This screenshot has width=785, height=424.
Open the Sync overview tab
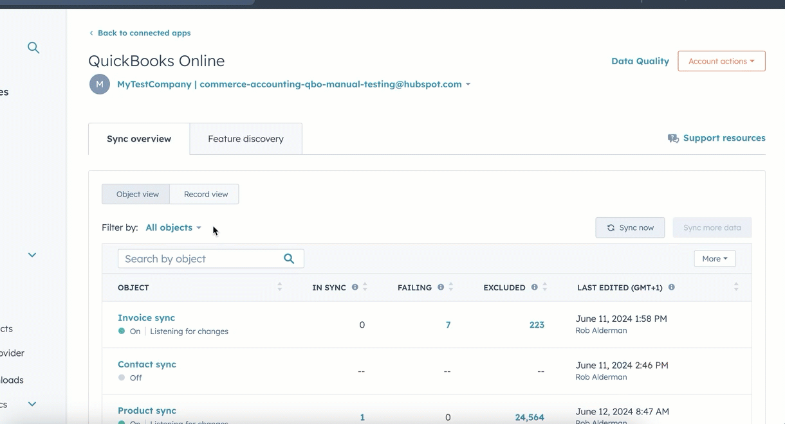click(139, 139)
